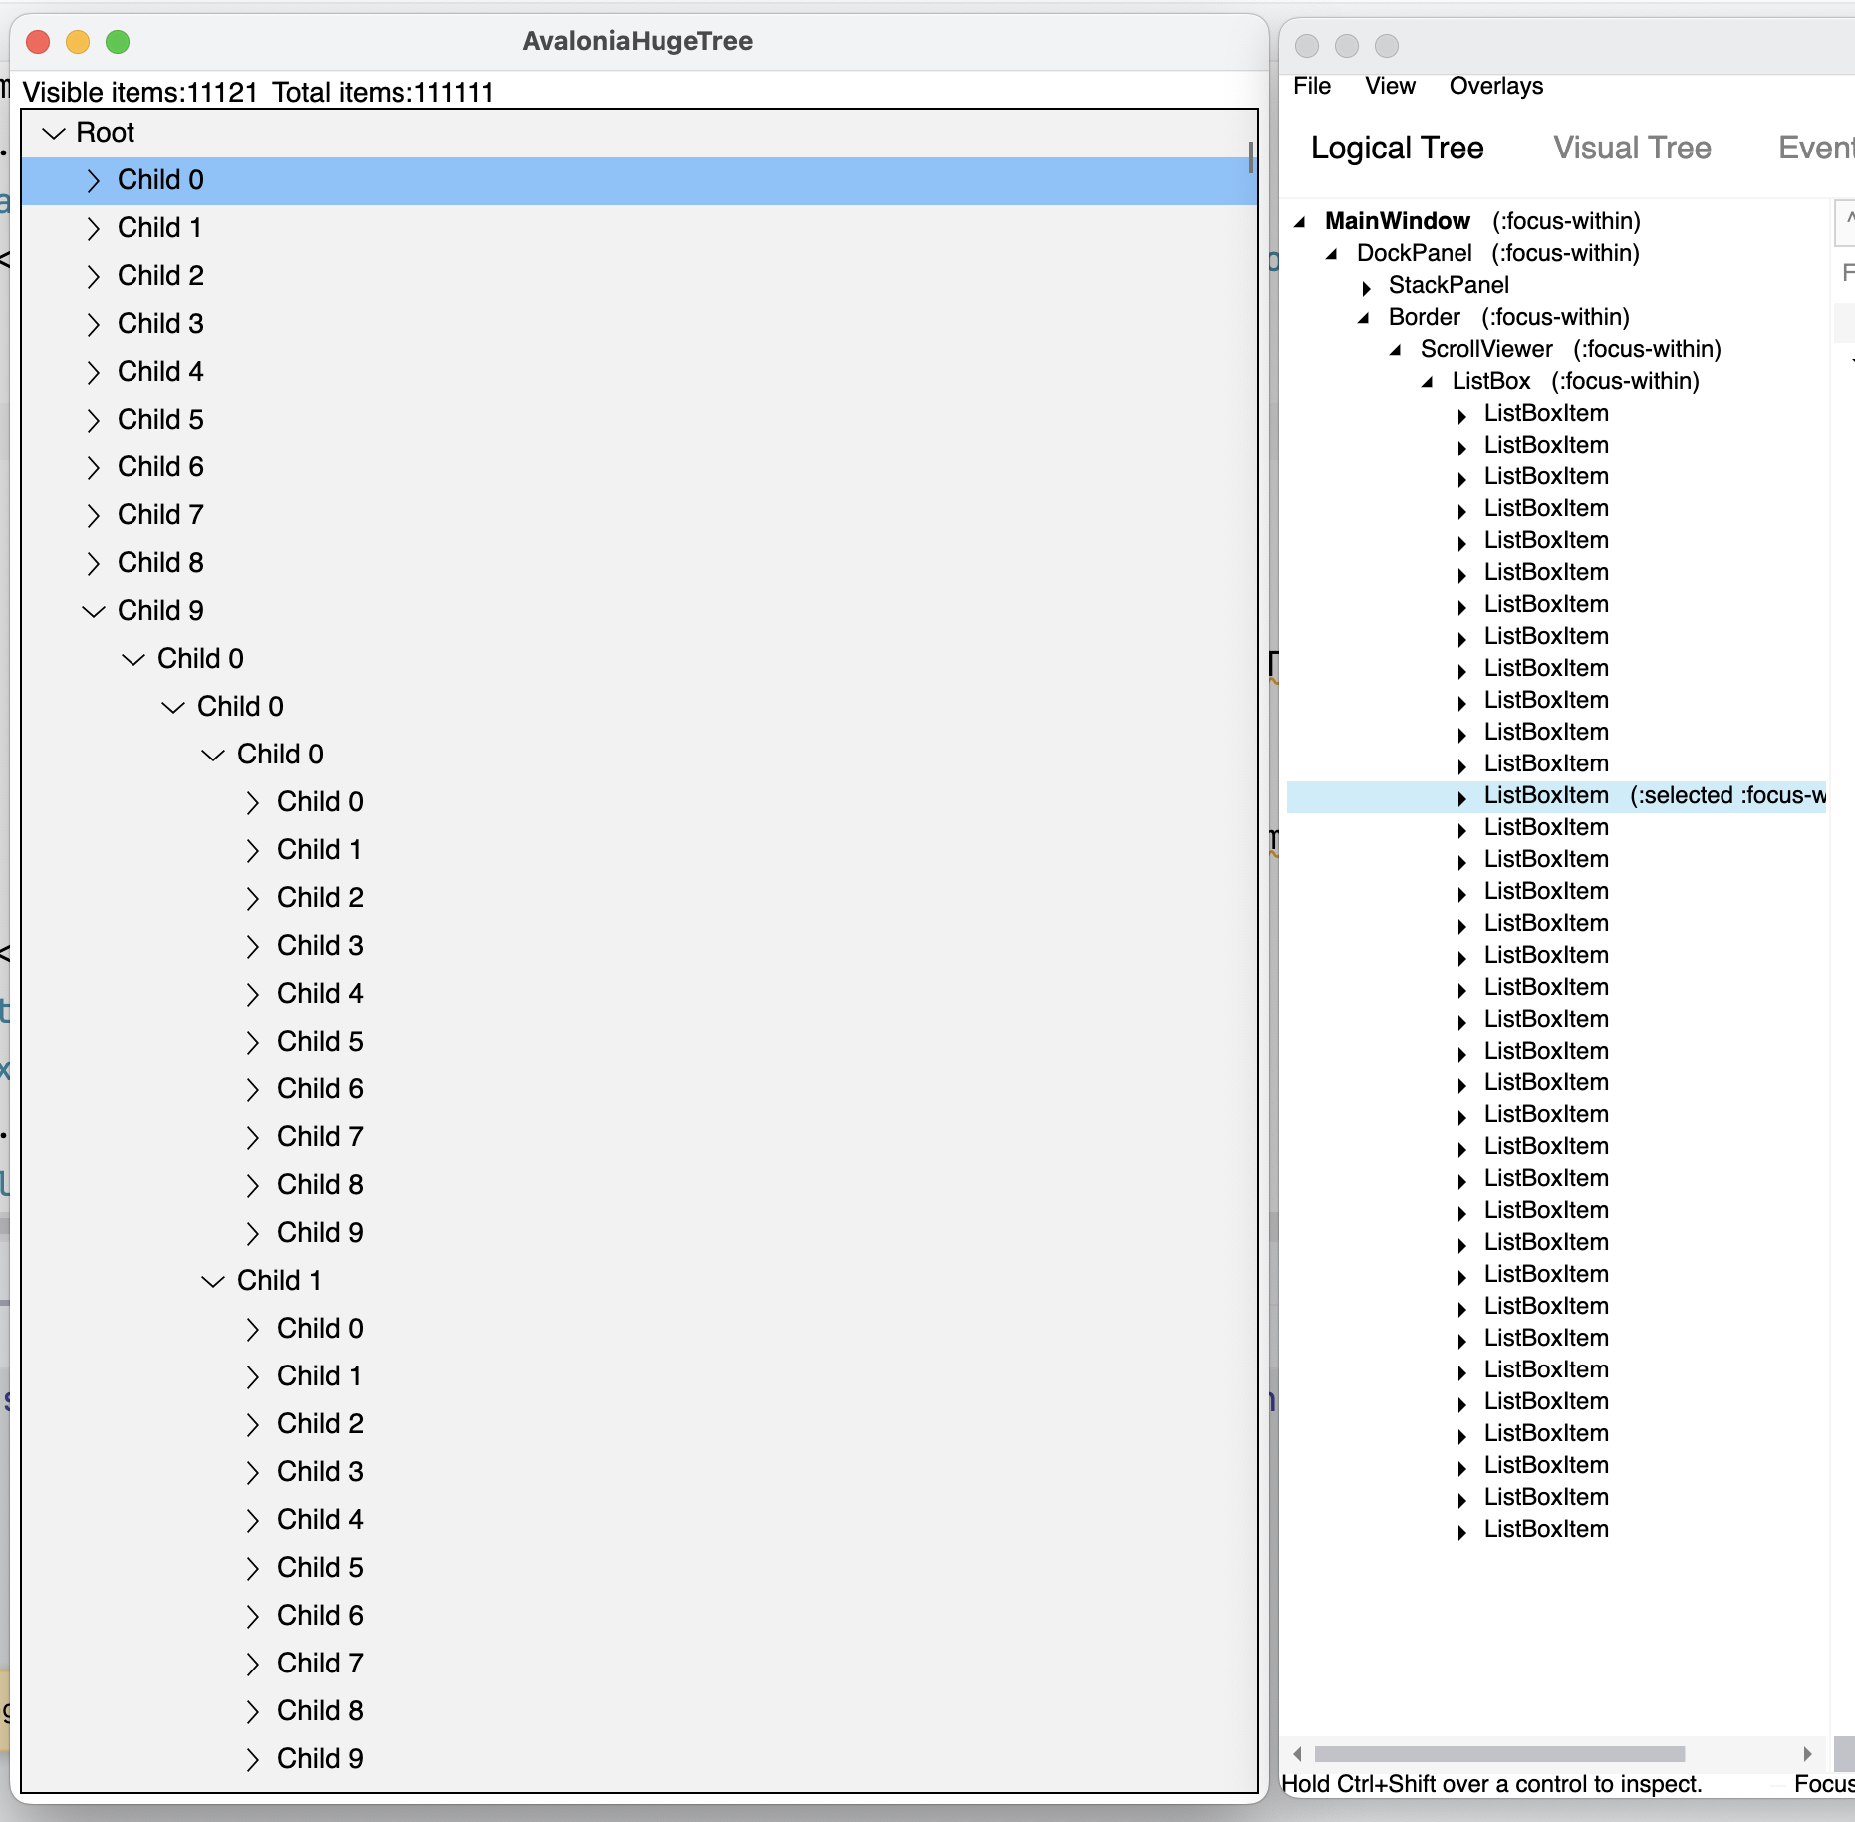
Task: Minimize the AvaloniaHugeTree window
Action: tap(78, 42)
